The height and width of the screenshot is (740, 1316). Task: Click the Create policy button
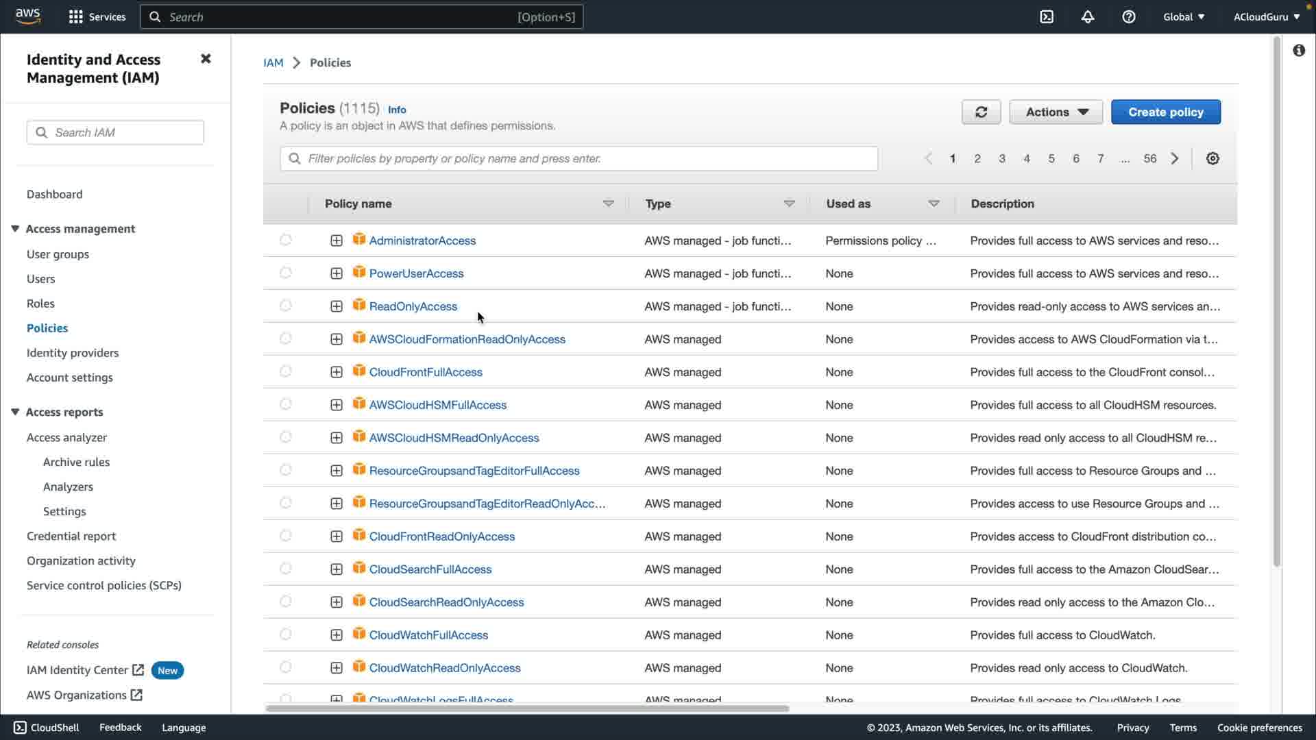[x=1165, y=112]
